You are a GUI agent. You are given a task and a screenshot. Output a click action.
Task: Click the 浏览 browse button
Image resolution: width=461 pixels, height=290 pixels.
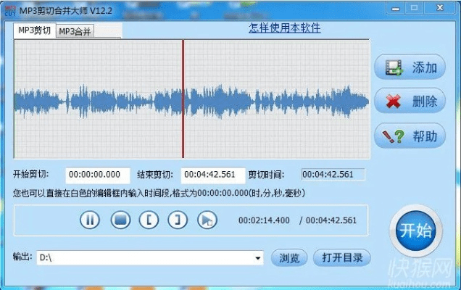(x=289, y=258)
